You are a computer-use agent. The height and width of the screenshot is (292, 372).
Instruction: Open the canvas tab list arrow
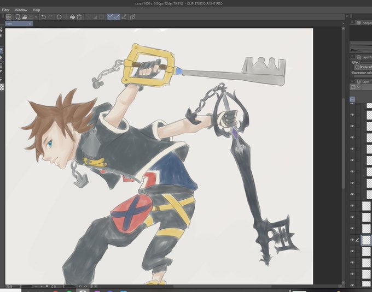[x=344, y=23]
